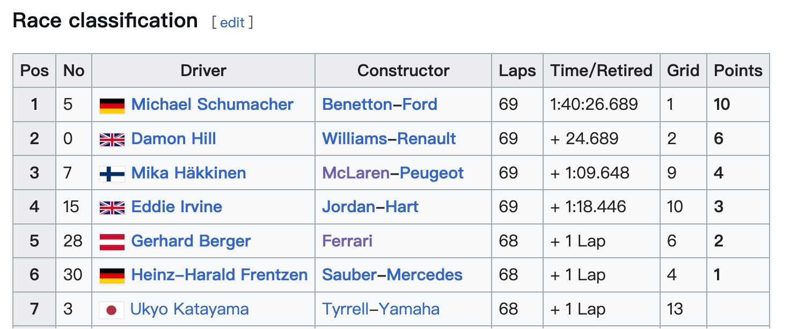Click the Japanese flag beside Ukyo Katayama
The image size is (790, 329).
point(112,310)
